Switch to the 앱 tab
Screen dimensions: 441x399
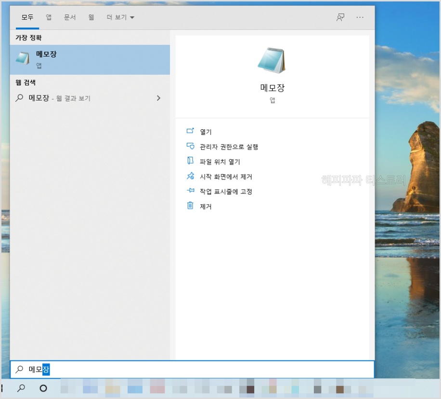[49, 17]
